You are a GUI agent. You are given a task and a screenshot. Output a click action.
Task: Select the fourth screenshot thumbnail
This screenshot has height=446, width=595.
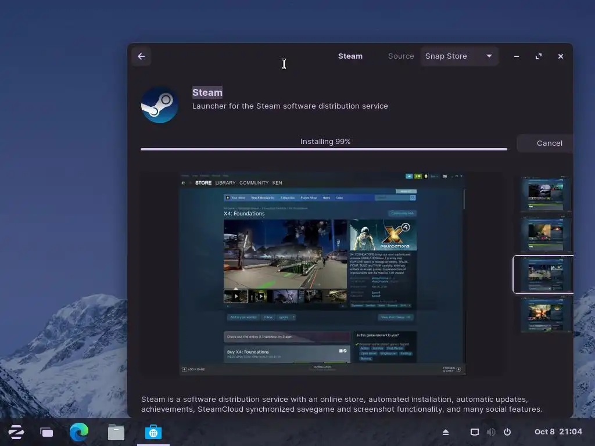click(546, 315)
